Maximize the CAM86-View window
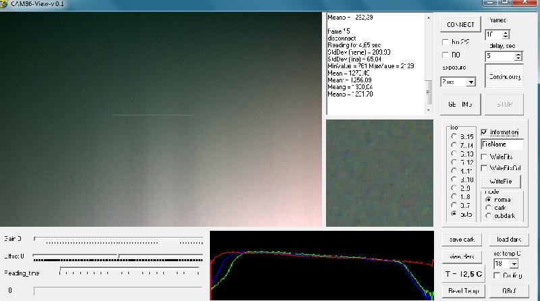 tap(505, 3)
